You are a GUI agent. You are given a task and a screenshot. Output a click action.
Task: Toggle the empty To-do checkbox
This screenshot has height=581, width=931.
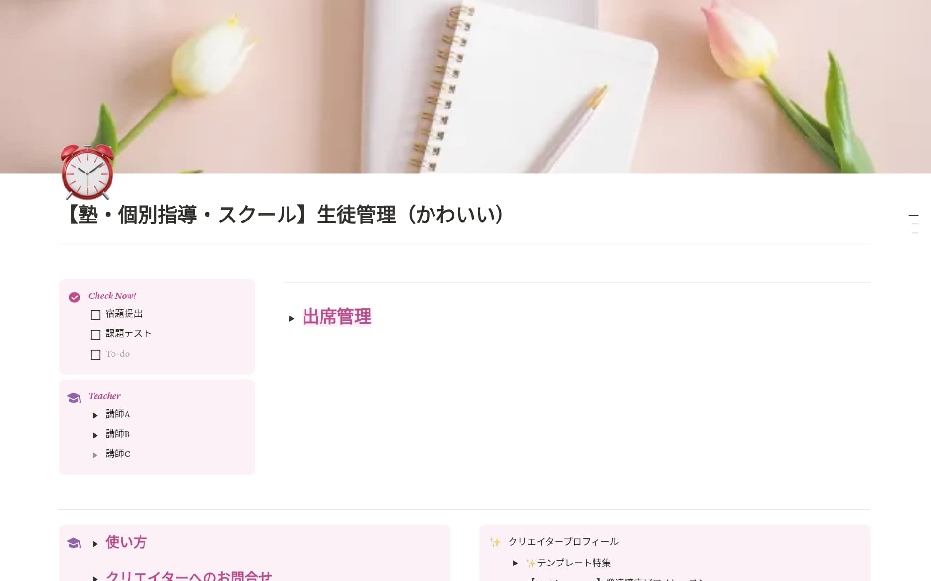click(96, 355)
